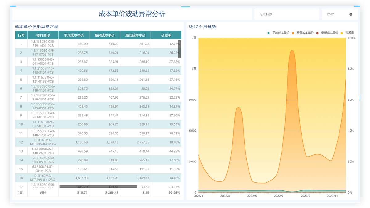Sort by the 平均成本单价 column header

click(x=74, y=35)
